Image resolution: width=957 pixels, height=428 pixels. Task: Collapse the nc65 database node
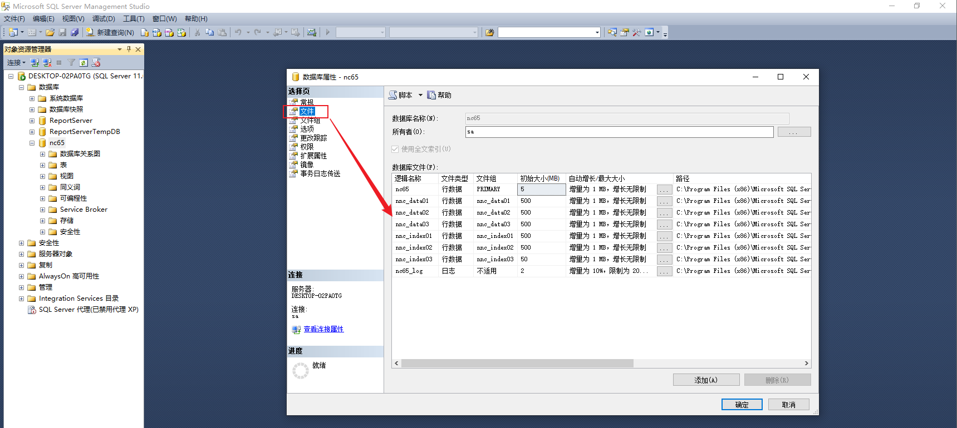click(x=32, y=143)
